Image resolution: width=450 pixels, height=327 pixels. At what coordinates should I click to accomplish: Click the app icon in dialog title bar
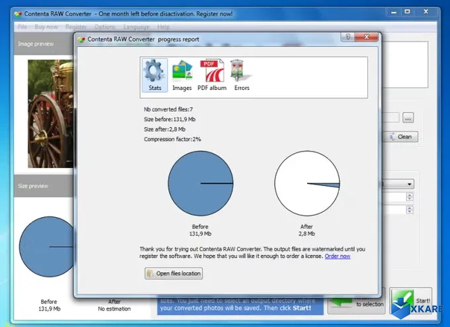click(81, 39)
